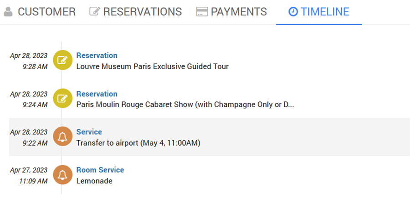Select the Timeline tab

tap(319, 12)
